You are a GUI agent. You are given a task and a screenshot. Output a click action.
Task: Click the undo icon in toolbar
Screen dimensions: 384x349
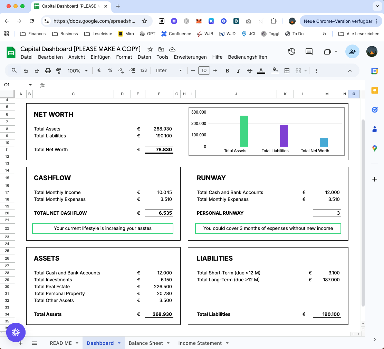(26, 71)
